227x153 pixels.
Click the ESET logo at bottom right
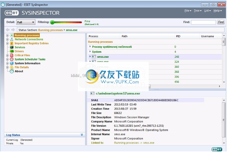[x=217, y=149]
